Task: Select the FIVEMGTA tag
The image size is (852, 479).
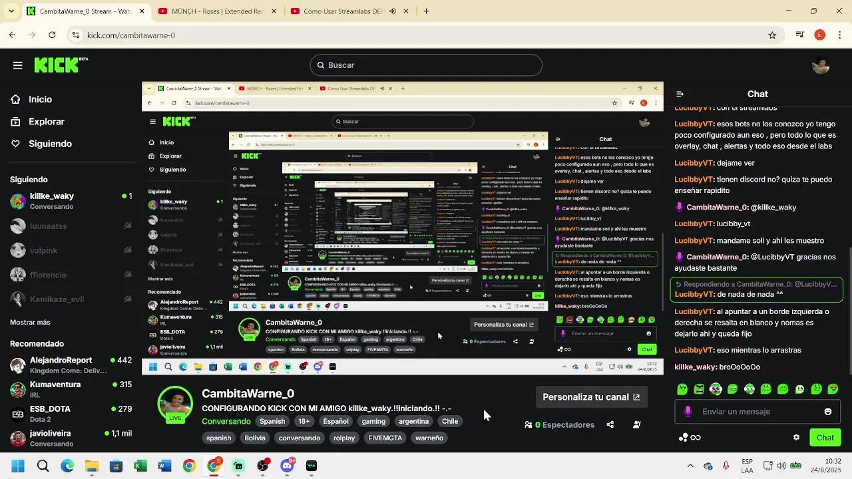Action: 385,438
